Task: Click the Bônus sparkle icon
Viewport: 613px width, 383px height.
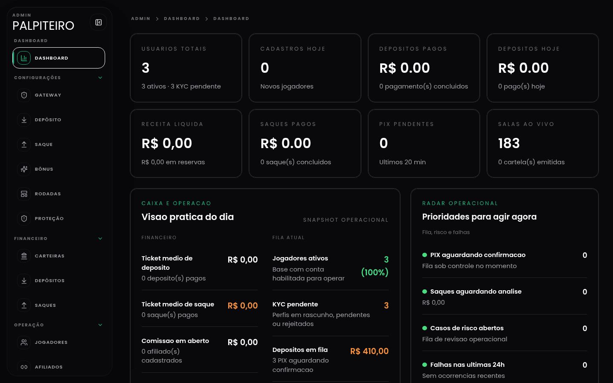Action: pos(24,169)
